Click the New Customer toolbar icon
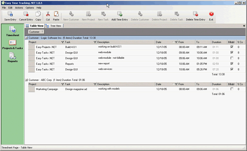Image resolution: width=247 pixels, height=151 pixels. (x=71, y=14)
